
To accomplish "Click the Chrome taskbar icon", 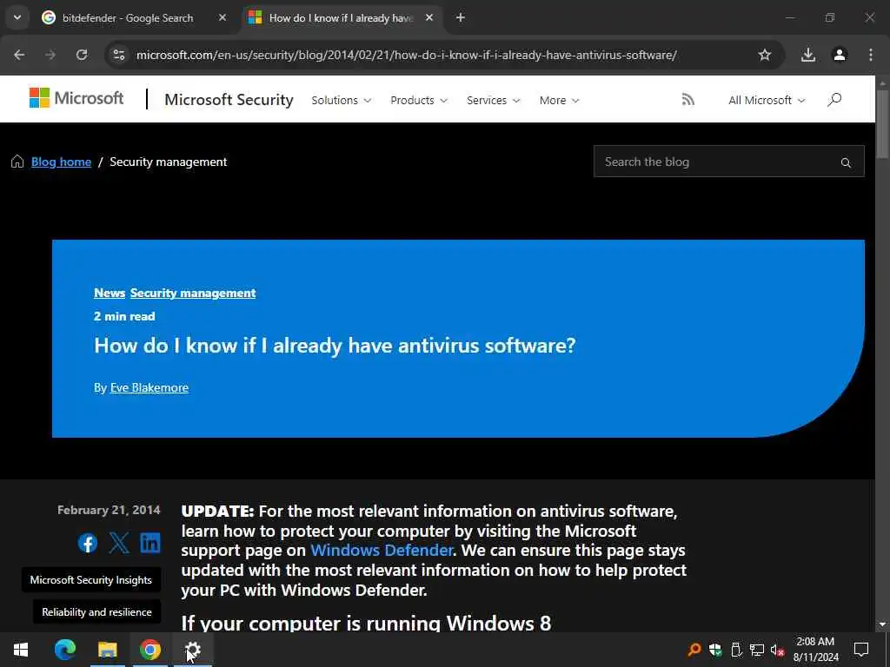I will (x=149, y=650).
